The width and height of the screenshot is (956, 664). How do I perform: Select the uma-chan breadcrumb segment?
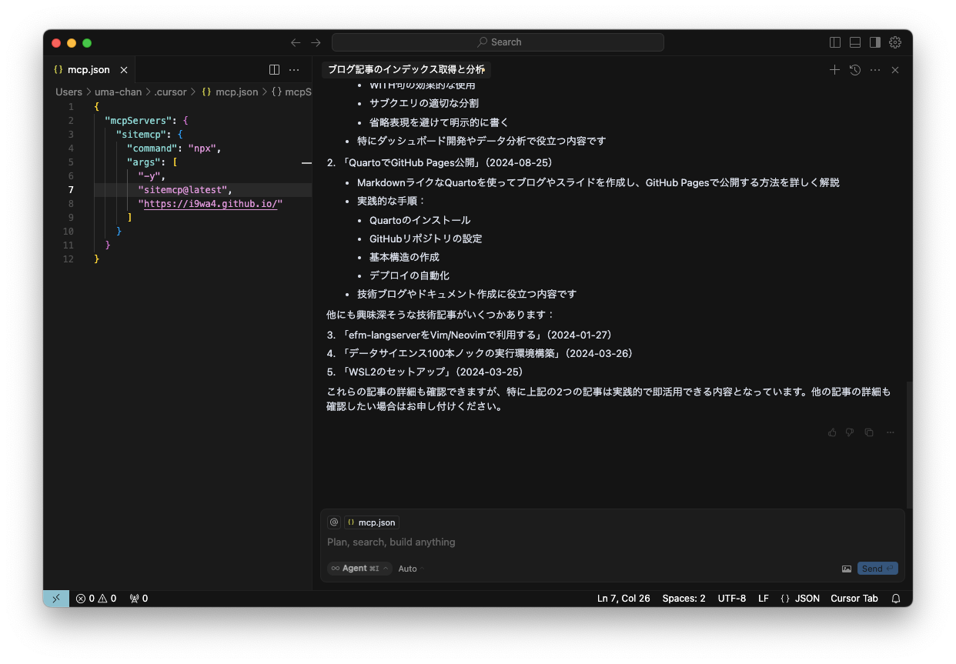click(x=118, y=92)
